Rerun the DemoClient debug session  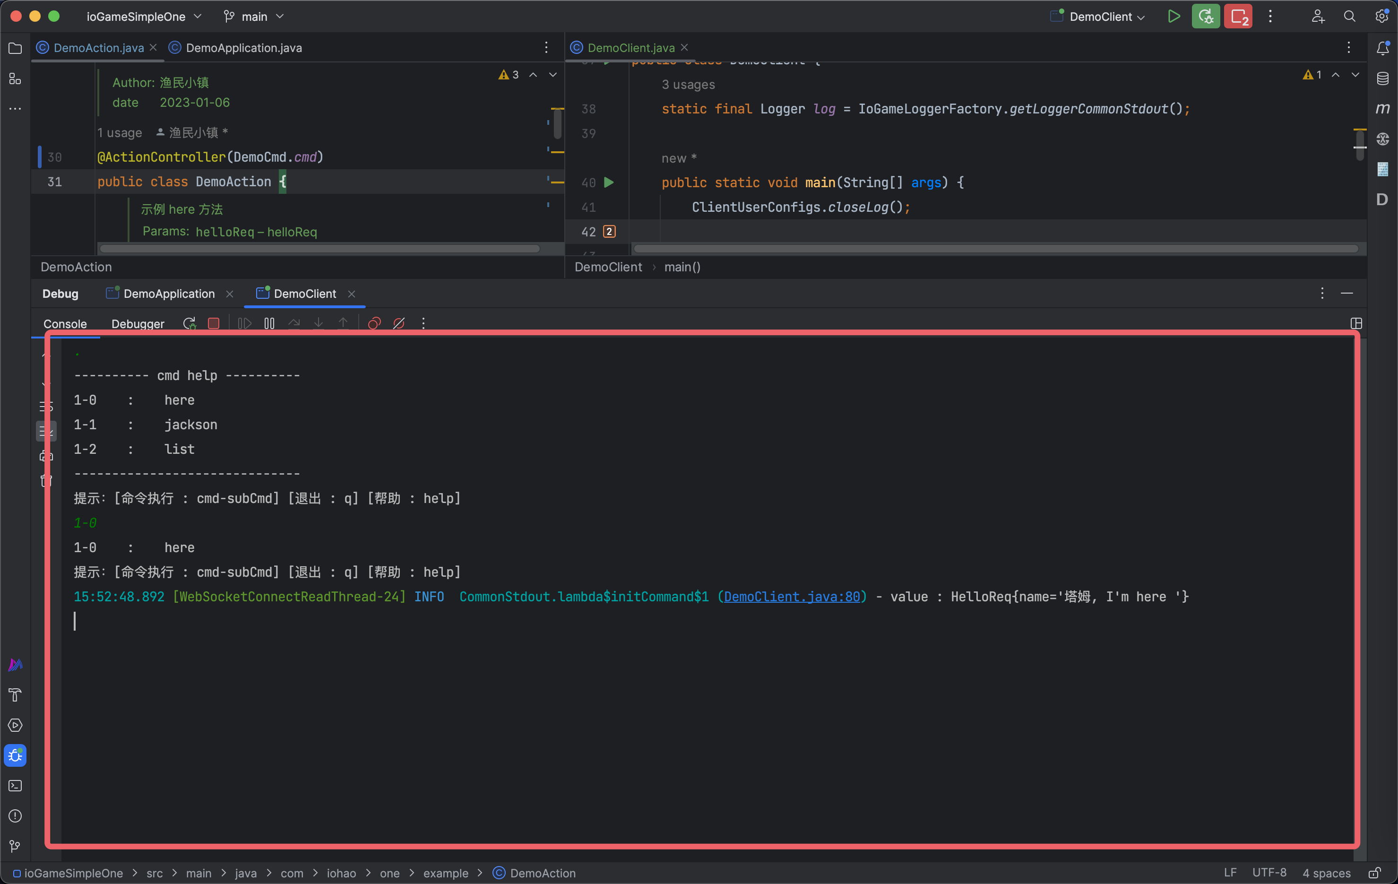[189, 323]
